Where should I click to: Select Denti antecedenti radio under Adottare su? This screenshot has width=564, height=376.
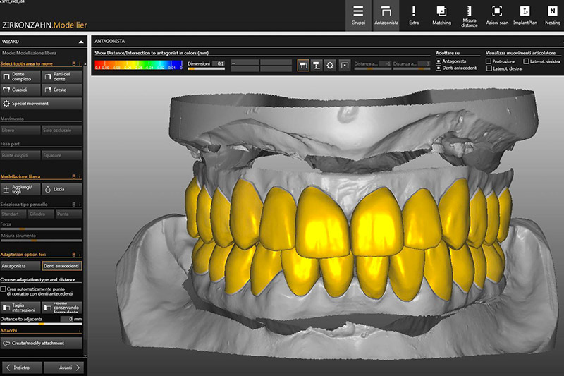pos(439,68)
